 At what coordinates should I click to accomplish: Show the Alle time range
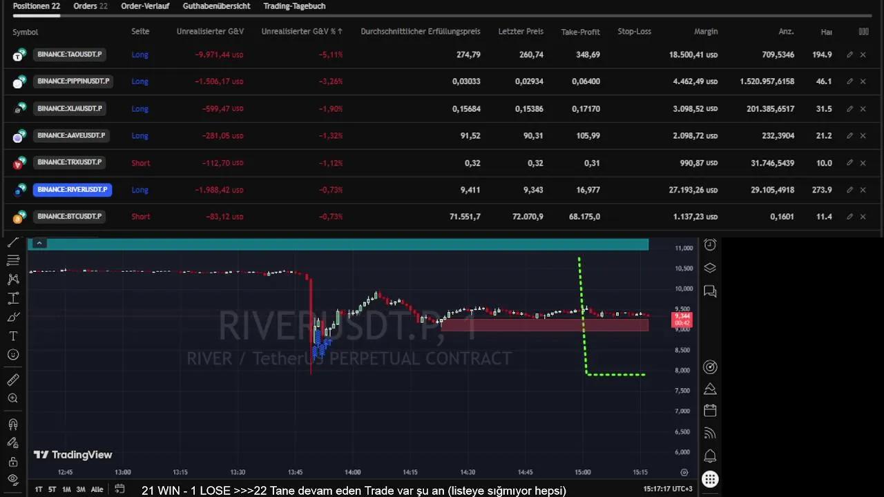(x=97, y=489)
